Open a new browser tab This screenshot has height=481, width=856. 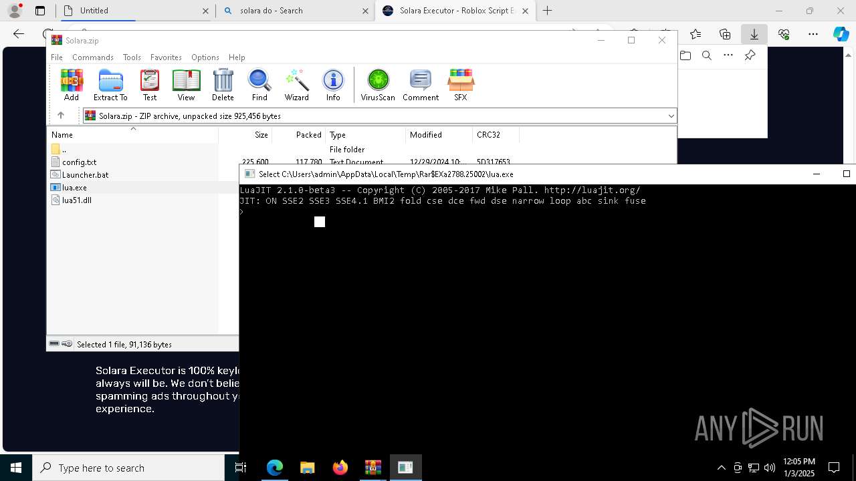[548, 11]
